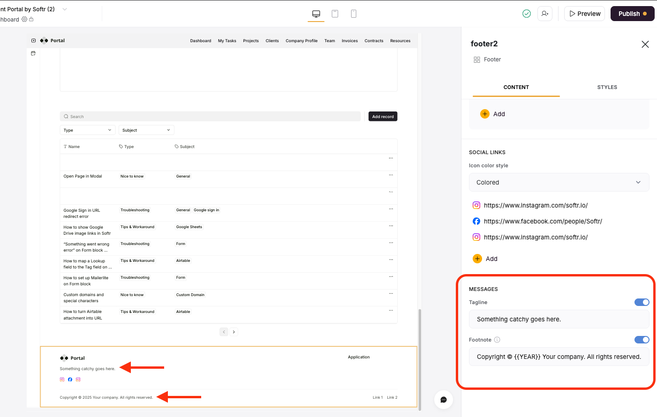Screen dimensions: 657x417
Task: Go to next table page arrow
Action: 234,332
